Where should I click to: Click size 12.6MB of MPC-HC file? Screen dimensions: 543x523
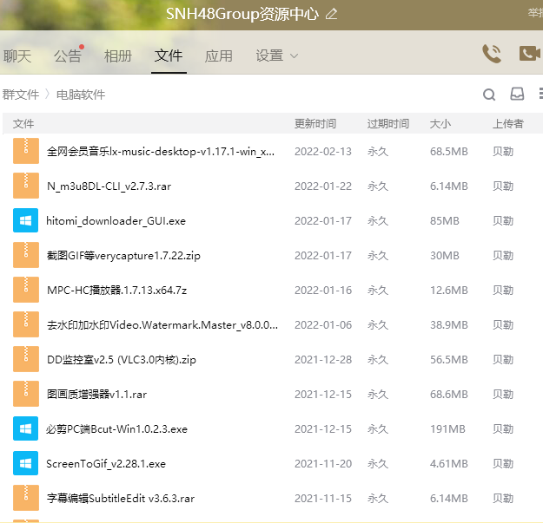tap(449, 290)
